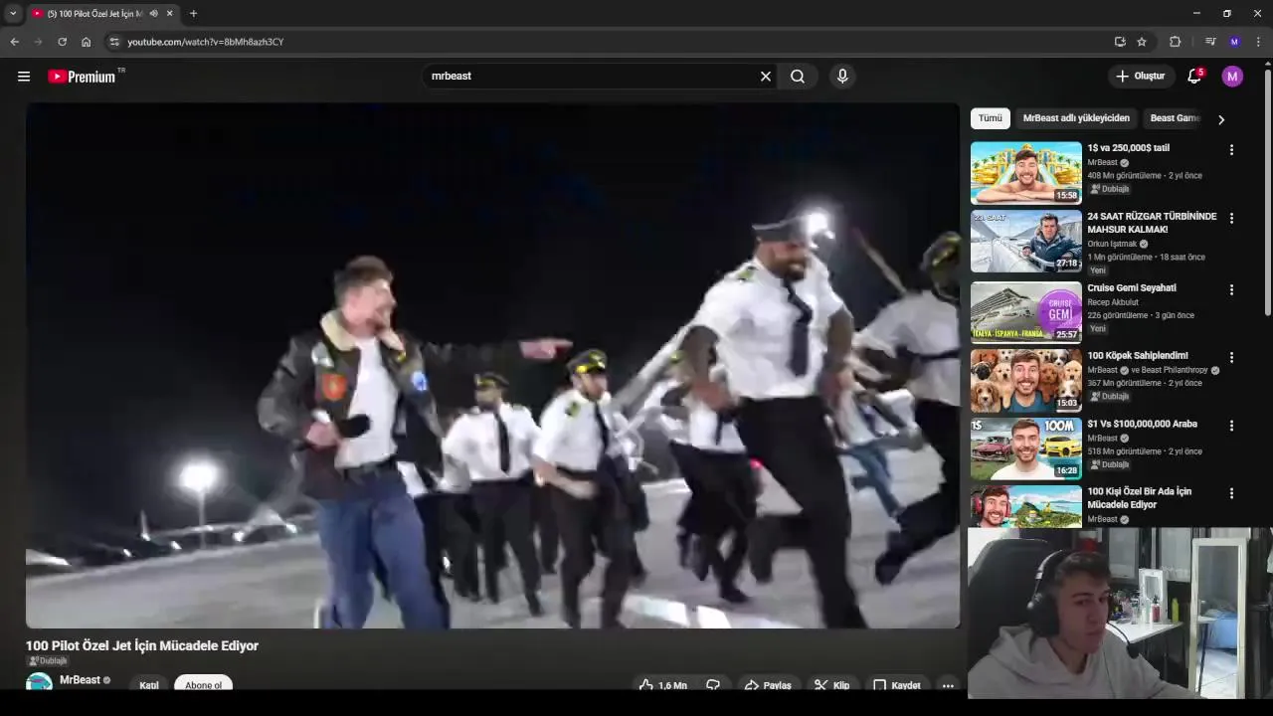1273x716 pixels.
Task: Open the YouTube hamburger guide menu
Action: click(x=24, y=77)
